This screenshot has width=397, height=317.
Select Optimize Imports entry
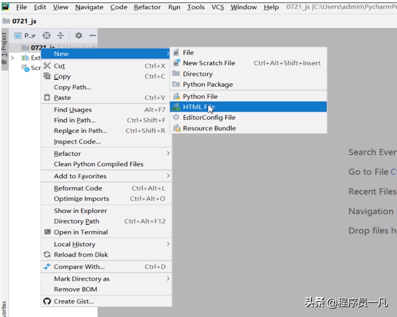point(106,199)
